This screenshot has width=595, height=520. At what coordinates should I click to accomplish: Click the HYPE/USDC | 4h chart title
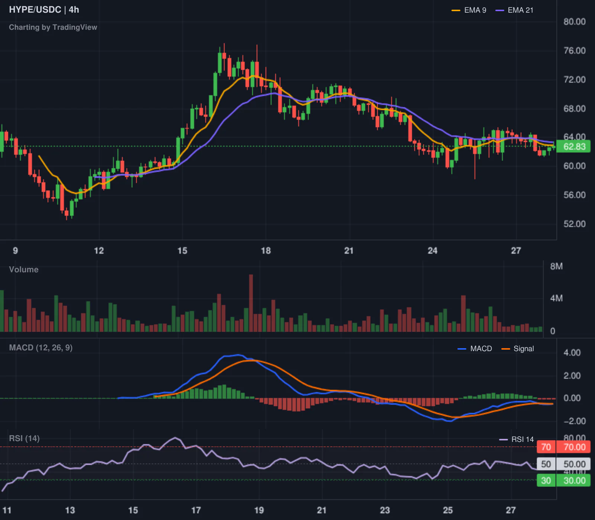pos(44,10)
